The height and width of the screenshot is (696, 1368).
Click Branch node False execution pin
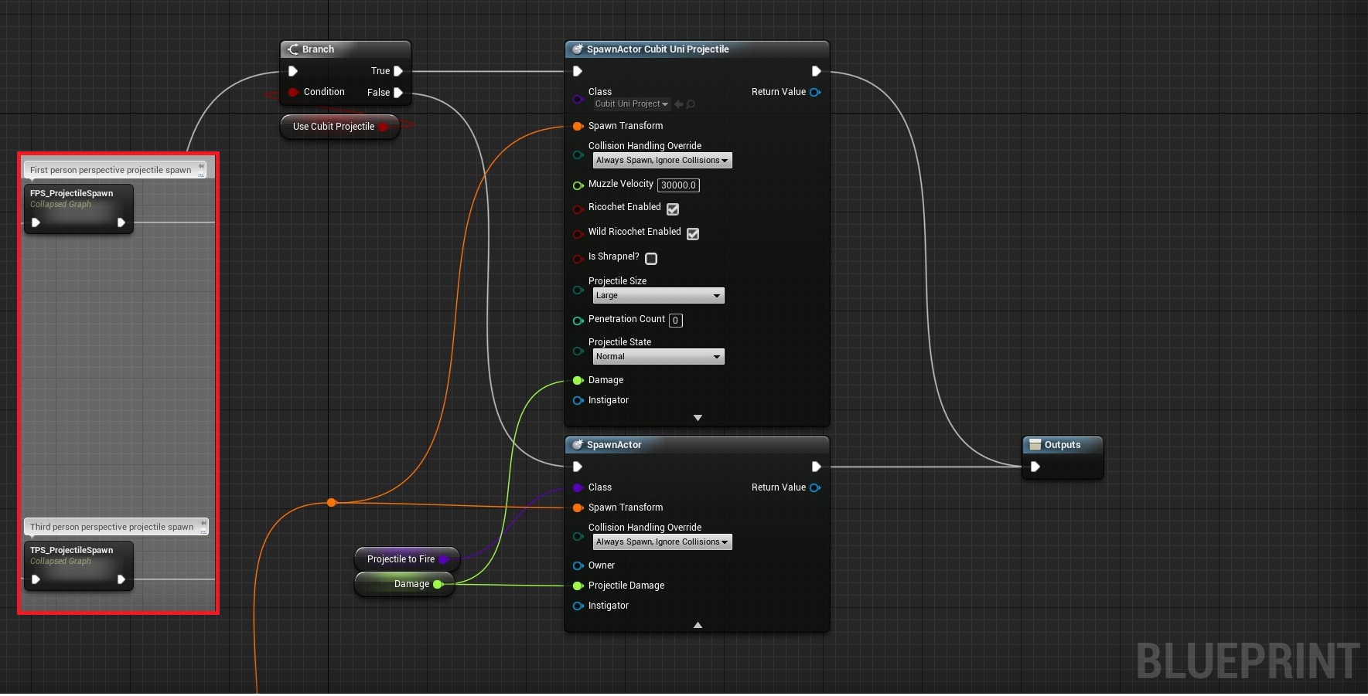click(x=398, y=93)
